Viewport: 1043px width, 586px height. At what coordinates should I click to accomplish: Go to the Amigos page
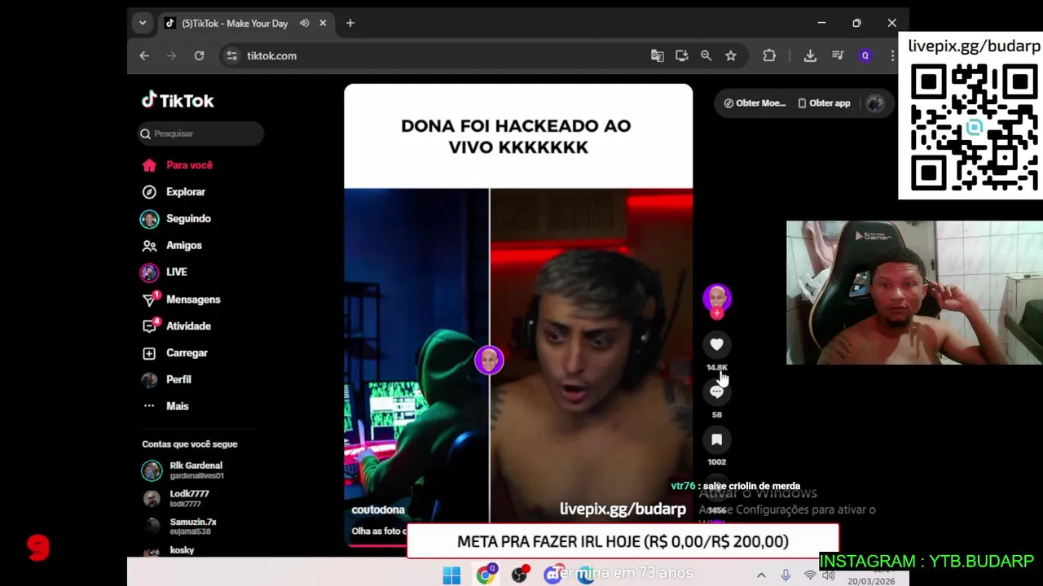click(x=184, y=245)
